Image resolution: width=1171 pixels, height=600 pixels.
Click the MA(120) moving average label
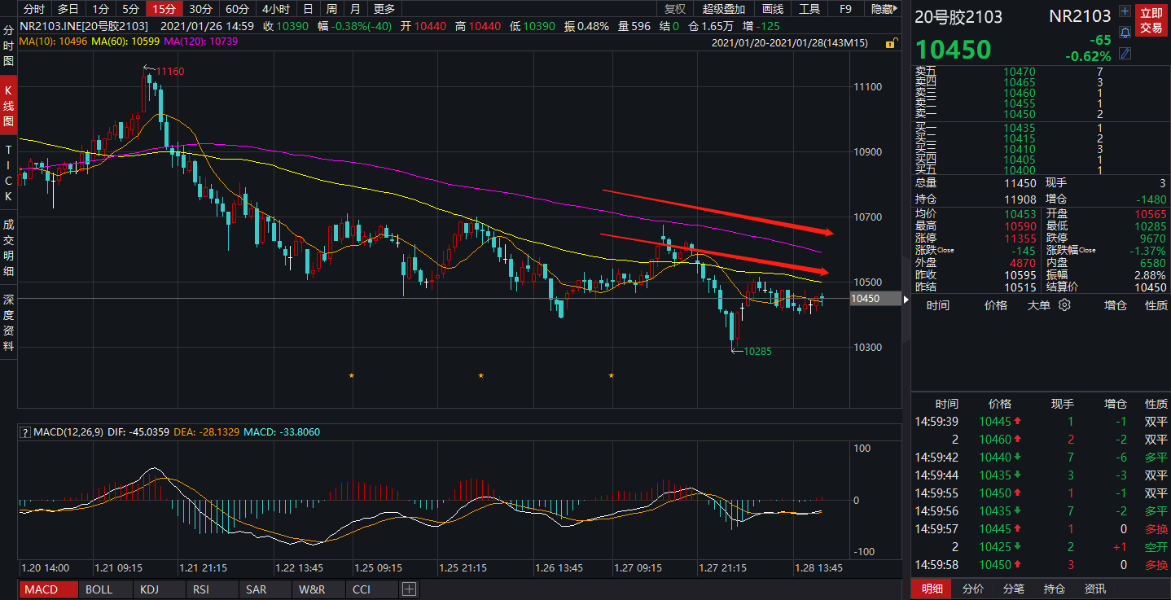202,41
